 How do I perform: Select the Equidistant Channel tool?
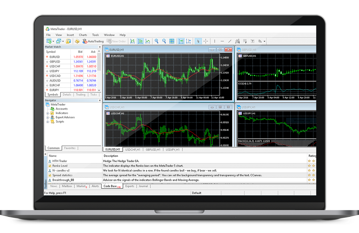click(x=237, y=41)
